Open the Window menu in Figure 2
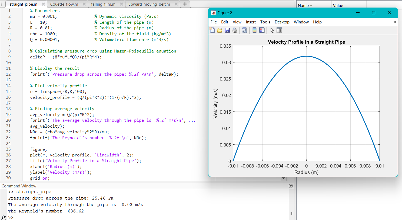This screenshot has height=220, width=402. (301, 22)
